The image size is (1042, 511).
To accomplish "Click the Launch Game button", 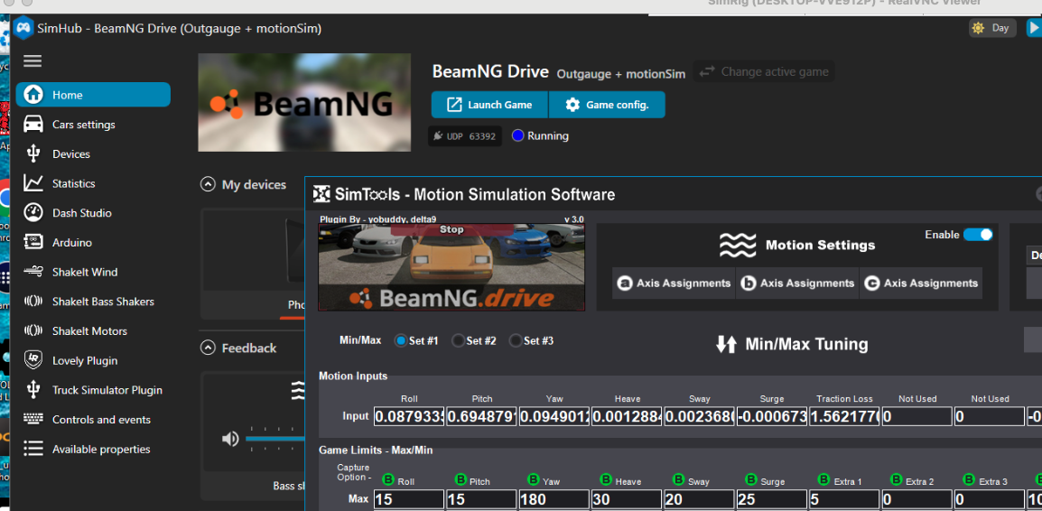I will click(x=489, y=105).
